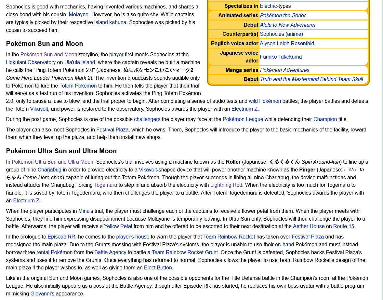
Task: Click Pokémon the Series infobox link
Action: [x=283, y=15]
